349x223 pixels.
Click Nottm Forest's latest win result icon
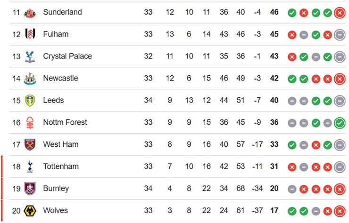pyautogui.click(x=339, y=123)
